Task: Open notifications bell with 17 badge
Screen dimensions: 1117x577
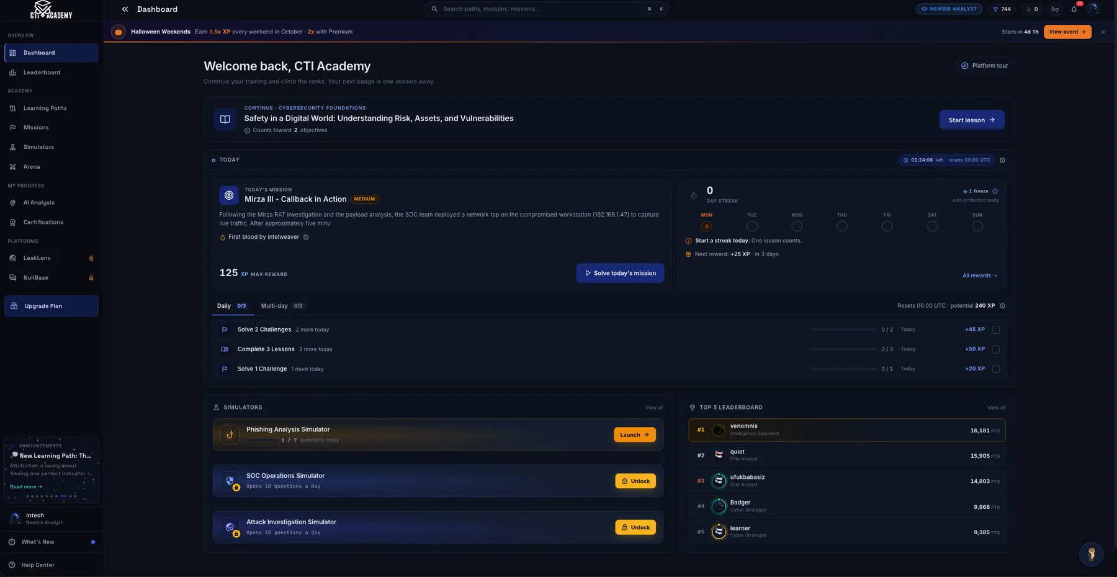Action: [1074, 9]
